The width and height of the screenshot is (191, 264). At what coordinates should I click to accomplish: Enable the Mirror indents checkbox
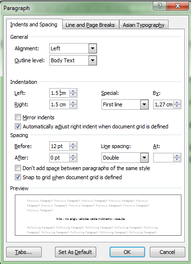pos(18,117)
